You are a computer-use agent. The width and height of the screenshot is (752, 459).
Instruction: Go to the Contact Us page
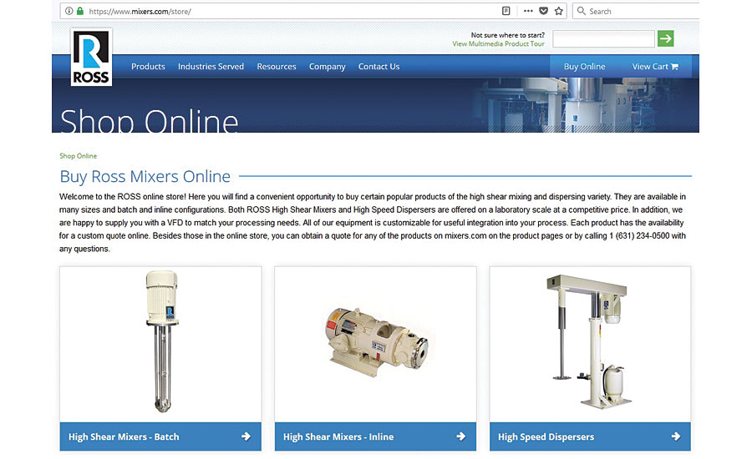point(379,67)
